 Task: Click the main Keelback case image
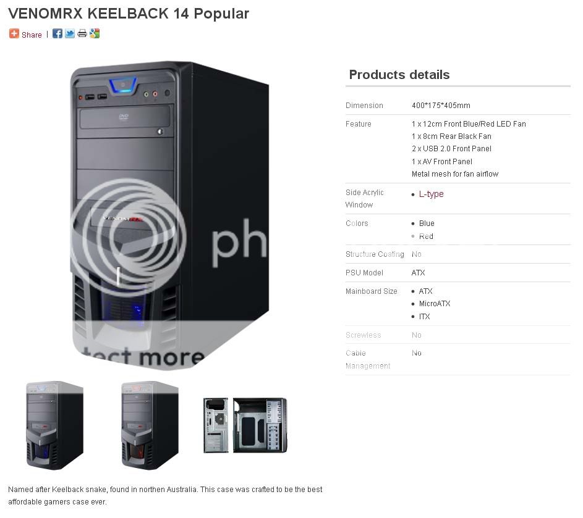[x=169, y=215]
